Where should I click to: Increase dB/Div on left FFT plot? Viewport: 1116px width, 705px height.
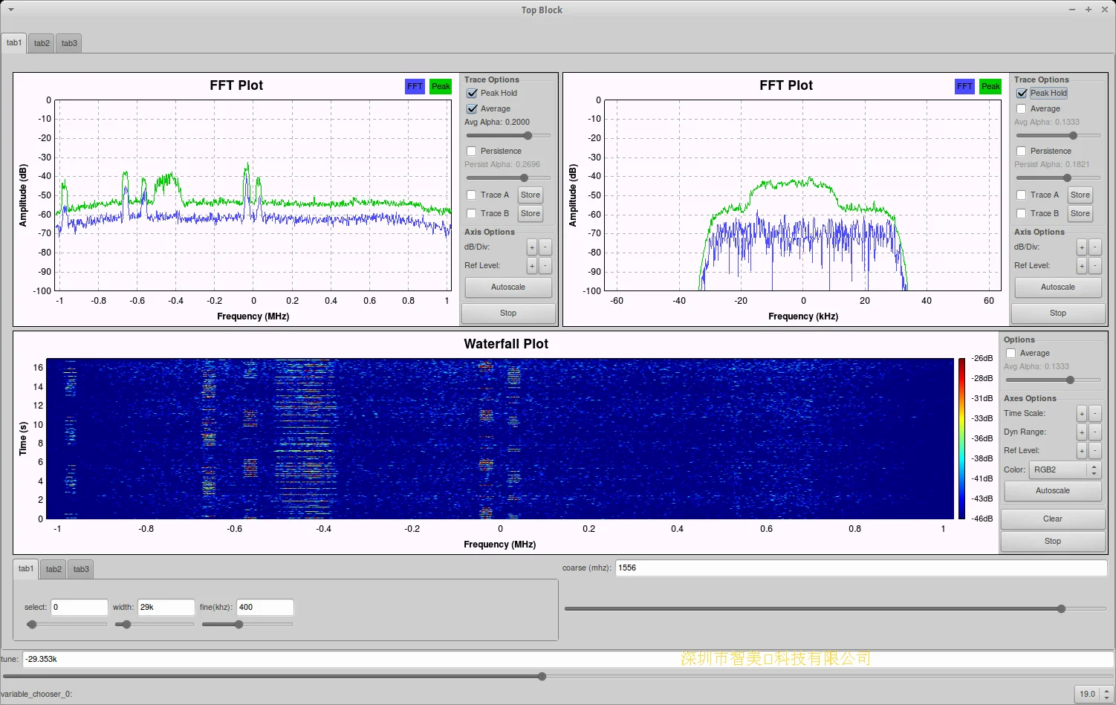pos(532,247)
